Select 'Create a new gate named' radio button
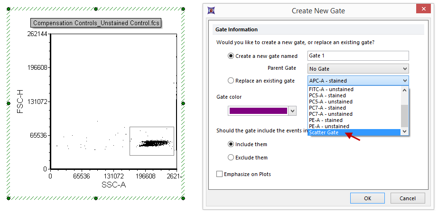 231,56
